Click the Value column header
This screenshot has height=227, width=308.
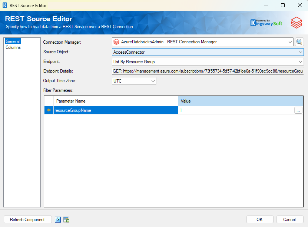(x=241, y=101)
